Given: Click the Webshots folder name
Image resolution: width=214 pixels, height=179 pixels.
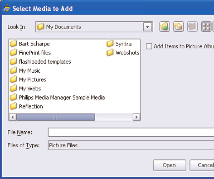Looking at the screenshot, I should click(127, 53).
